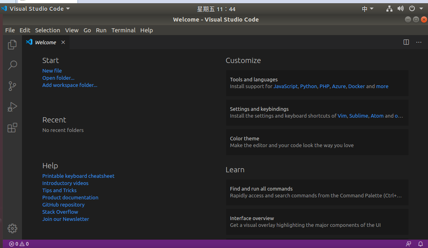The image size is (428, 248).
Task: Install JavaScript support link
Action: [285, 86]
